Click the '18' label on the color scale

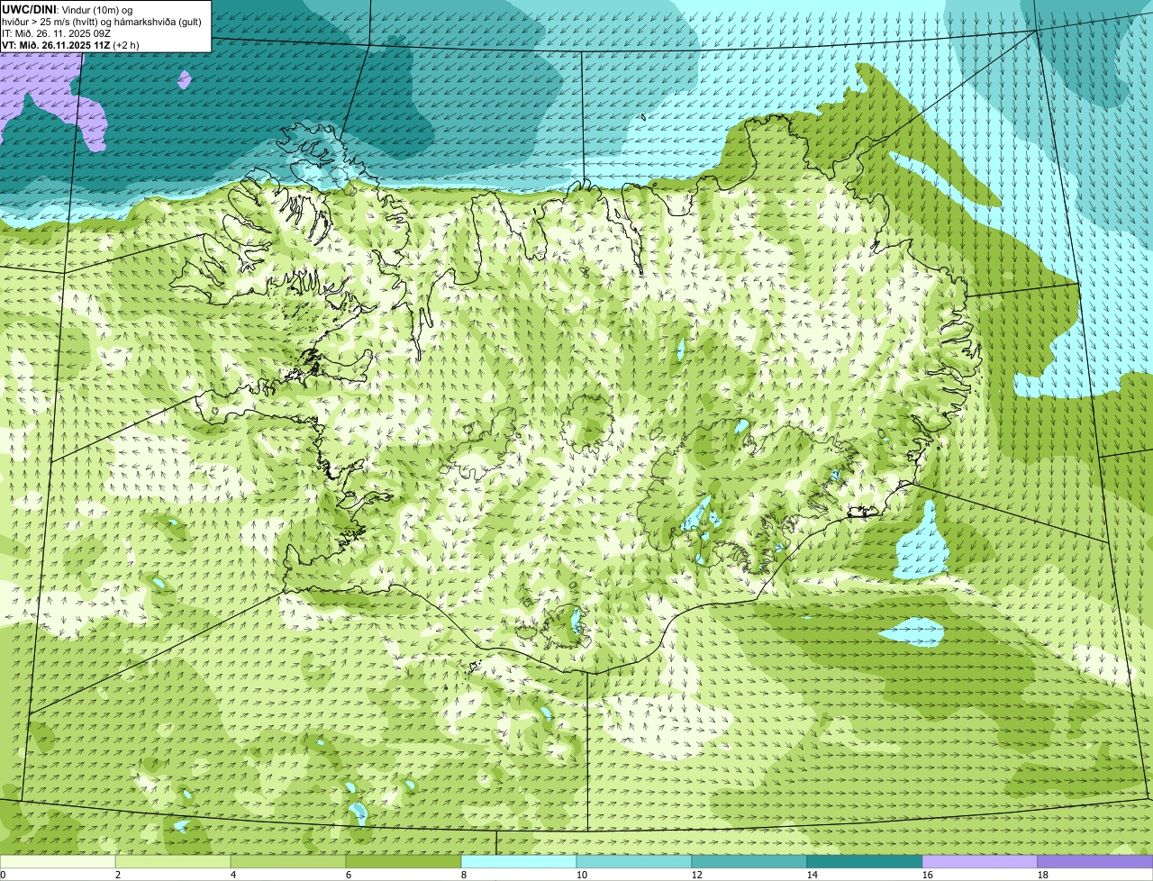click(1043, 875)
